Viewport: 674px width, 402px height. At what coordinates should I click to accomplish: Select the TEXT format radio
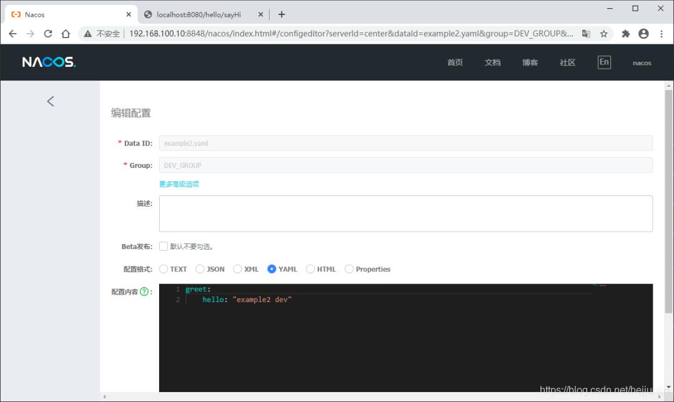(x=164, y=269)
